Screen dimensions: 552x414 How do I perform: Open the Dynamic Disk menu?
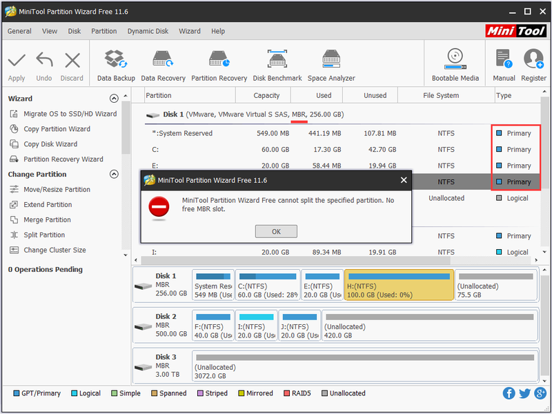coord(148,31)
